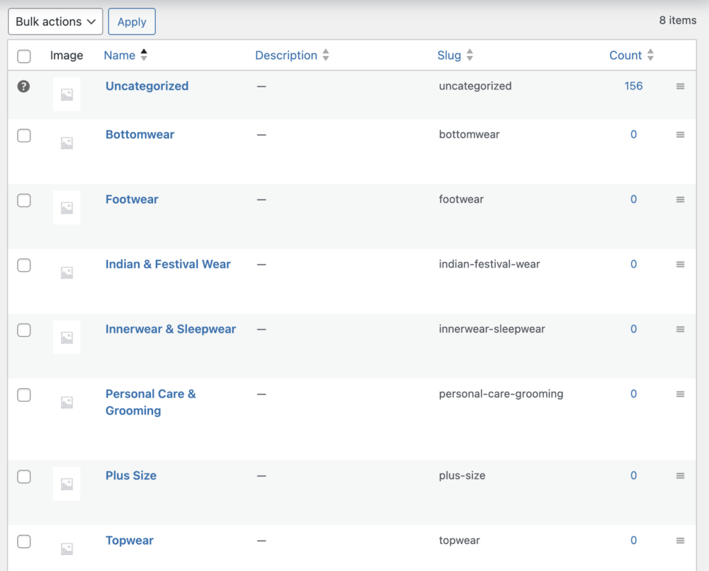Open the Plus Size category
Viewport: 709px width, 571px height.
click(131, 475)
